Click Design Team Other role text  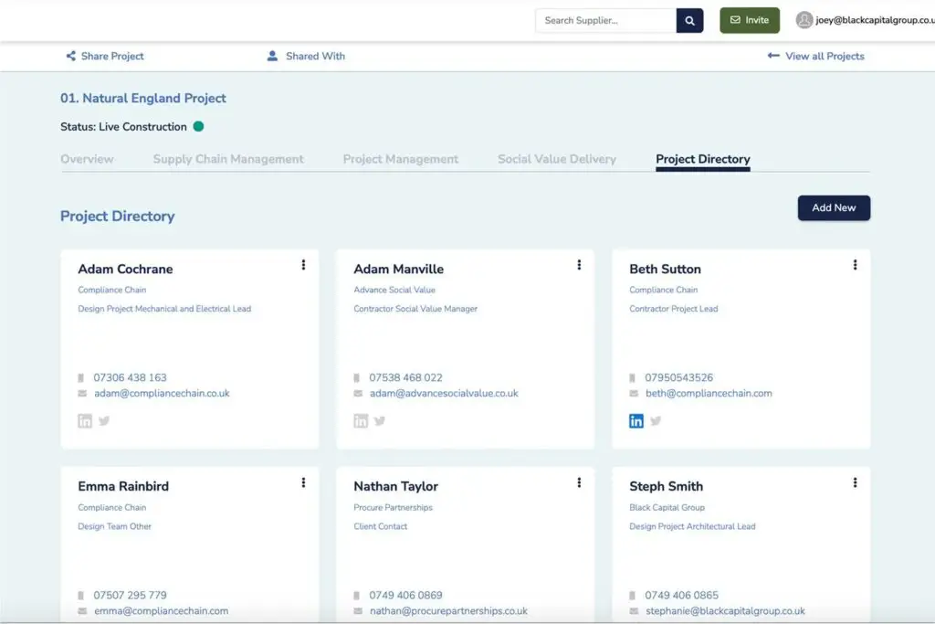114,526
